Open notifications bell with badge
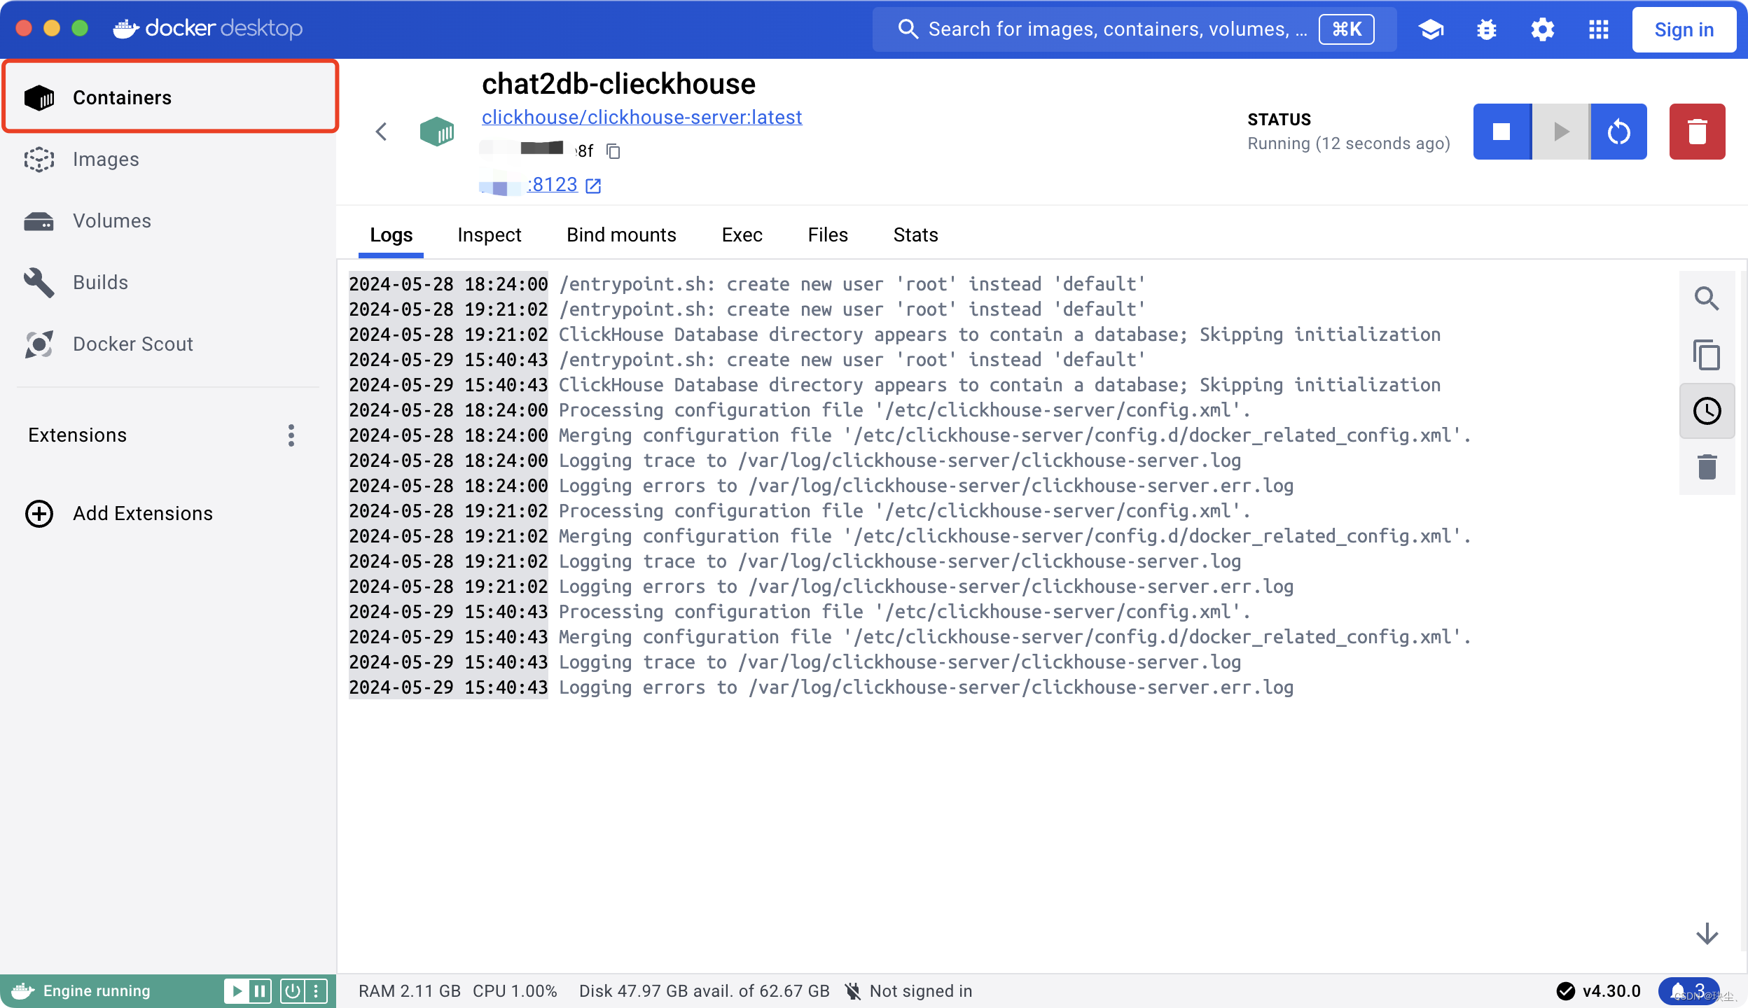Screen dimensions: 1748x1008 pos(1688,991)
